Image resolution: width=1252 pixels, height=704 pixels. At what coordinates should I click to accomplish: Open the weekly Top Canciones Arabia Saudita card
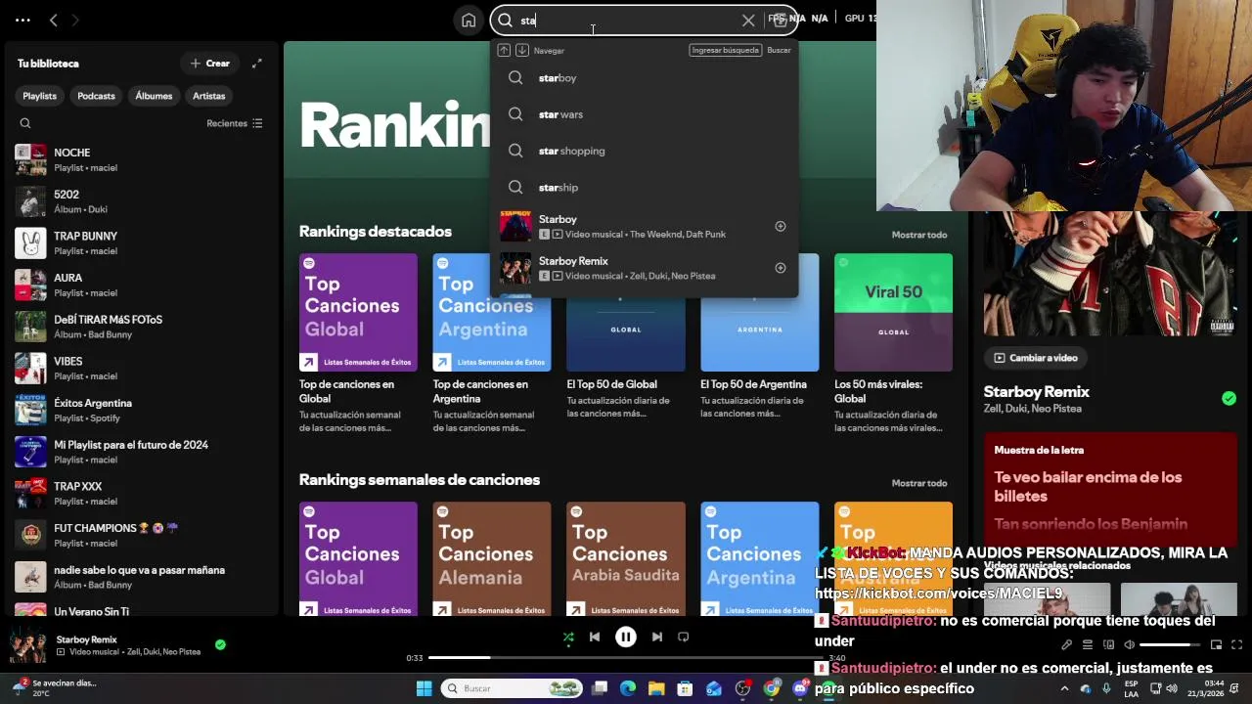[626, 557]
